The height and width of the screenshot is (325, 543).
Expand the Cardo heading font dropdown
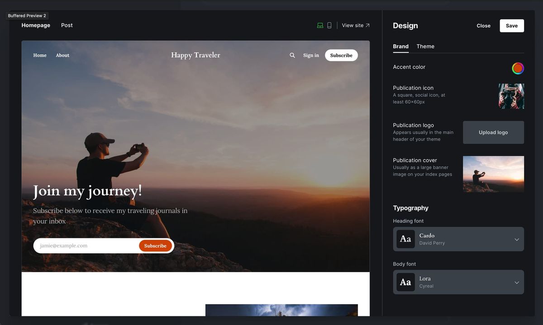point(516,239)
